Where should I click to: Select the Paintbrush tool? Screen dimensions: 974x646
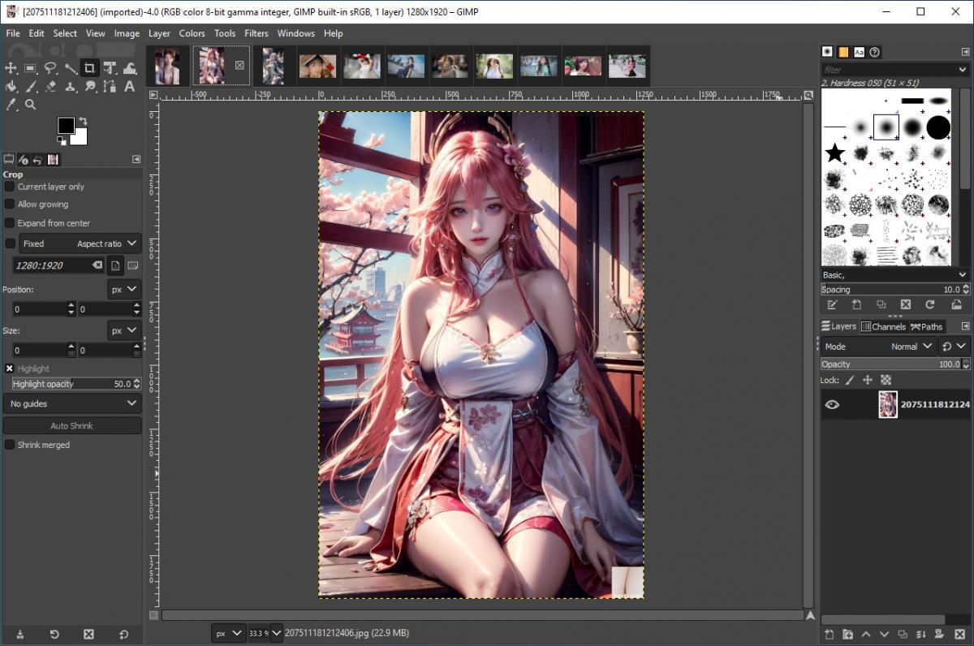(x=31, y=87)
